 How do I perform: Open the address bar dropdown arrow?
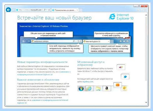pyautogui.click(x=47, y=10)
